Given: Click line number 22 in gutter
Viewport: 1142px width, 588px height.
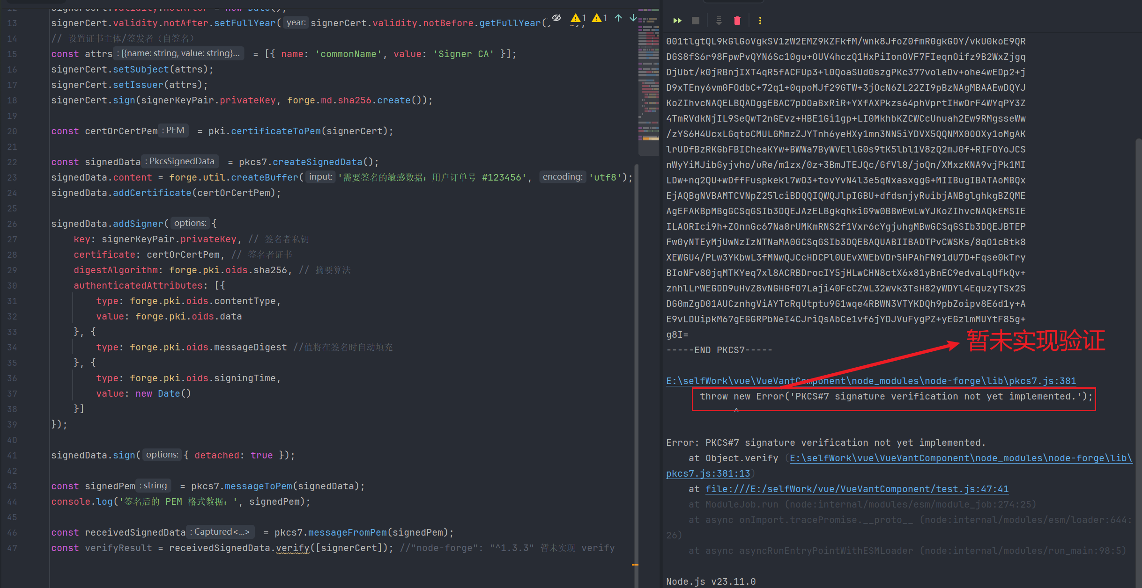Looking at the screenshot, I should (12, 162).
